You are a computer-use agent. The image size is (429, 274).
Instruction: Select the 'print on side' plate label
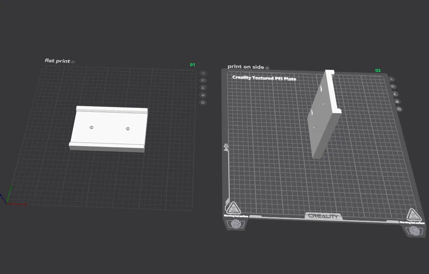pos(246,67)
